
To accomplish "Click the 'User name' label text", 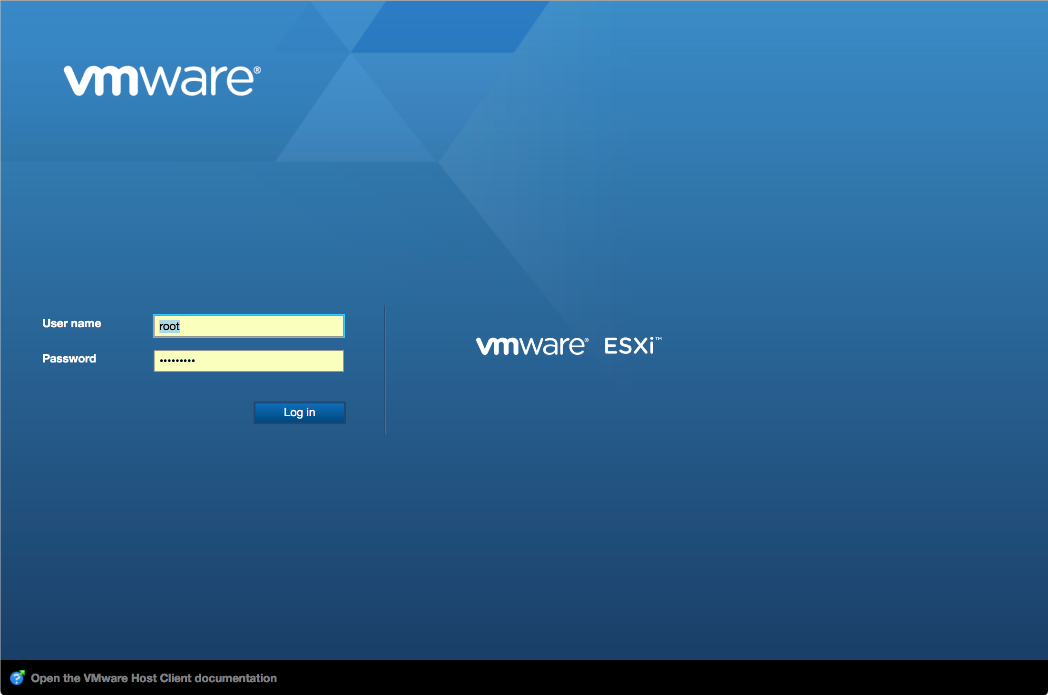I will click(72, 323).
